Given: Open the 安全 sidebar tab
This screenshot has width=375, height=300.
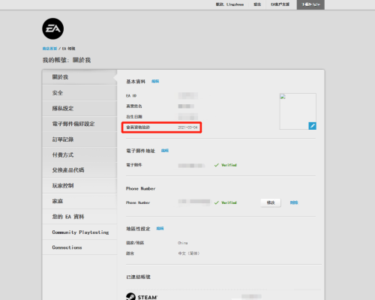Looking at the screenshot, I should point(79,93).
